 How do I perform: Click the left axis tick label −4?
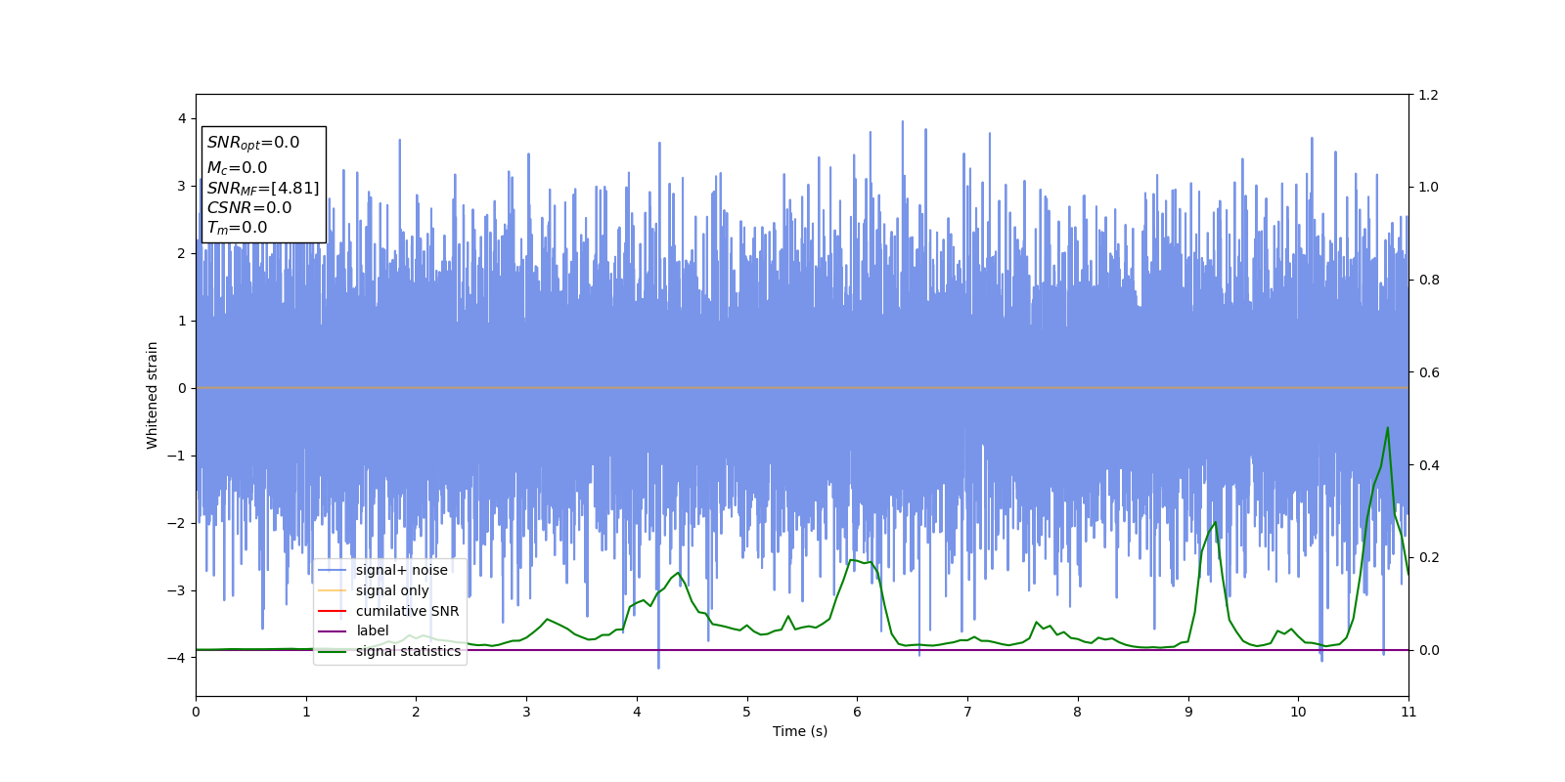(177, 658)
